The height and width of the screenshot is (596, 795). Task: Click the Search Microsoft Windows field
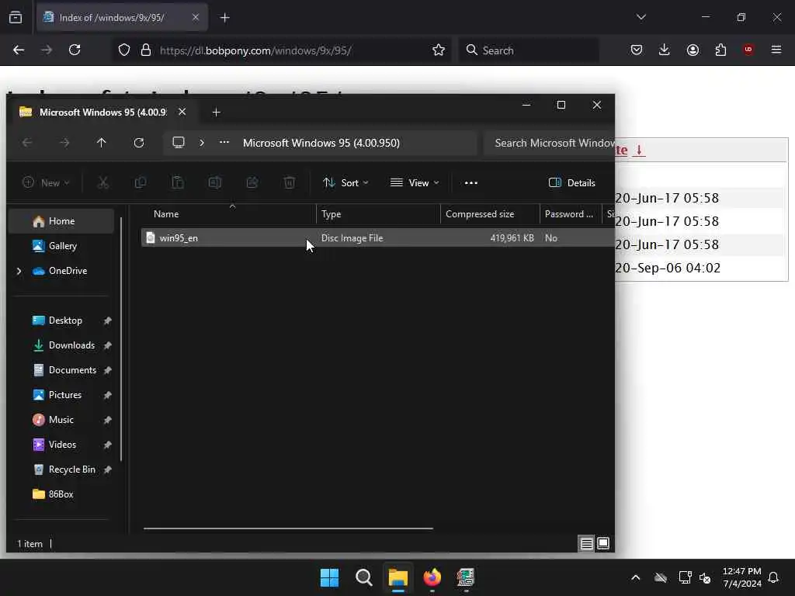[549, 143]
